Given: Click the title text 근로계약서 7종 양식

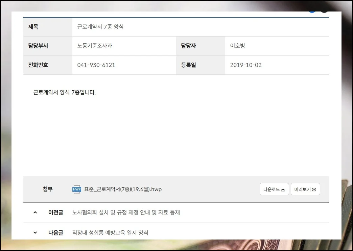Looking at the screenshot, I should click(100, 27).
